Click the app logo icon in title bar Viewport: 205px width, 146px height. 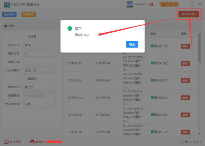[x=7, y=4]
